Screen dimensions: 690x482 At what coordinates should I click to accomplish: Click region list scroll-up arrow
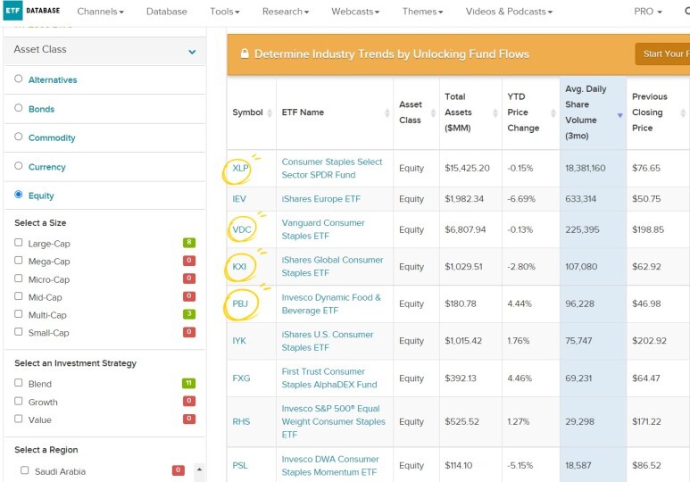click(199, 470)
